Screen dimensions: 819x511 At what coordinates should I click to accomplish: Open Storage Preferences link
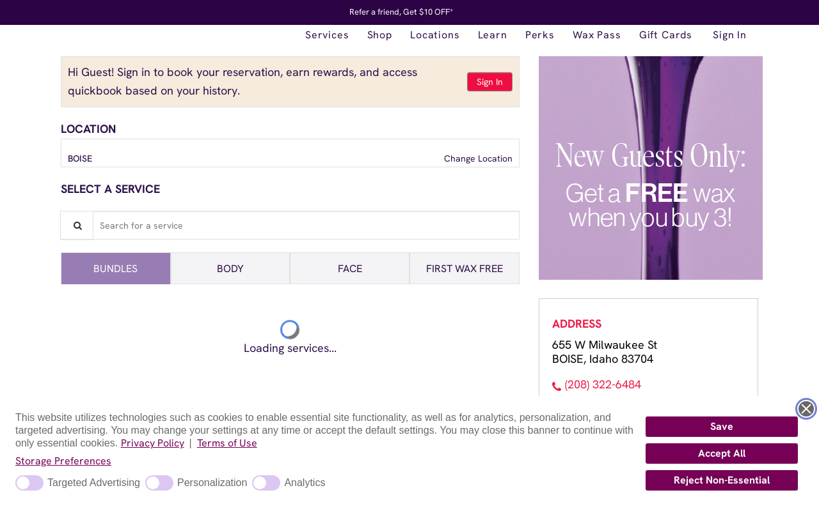click(63, 461)
